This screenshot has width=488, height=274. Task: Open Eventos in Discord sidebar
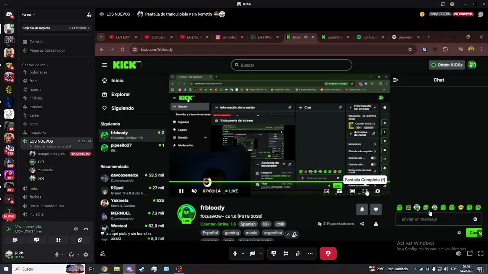pos(36,42)
